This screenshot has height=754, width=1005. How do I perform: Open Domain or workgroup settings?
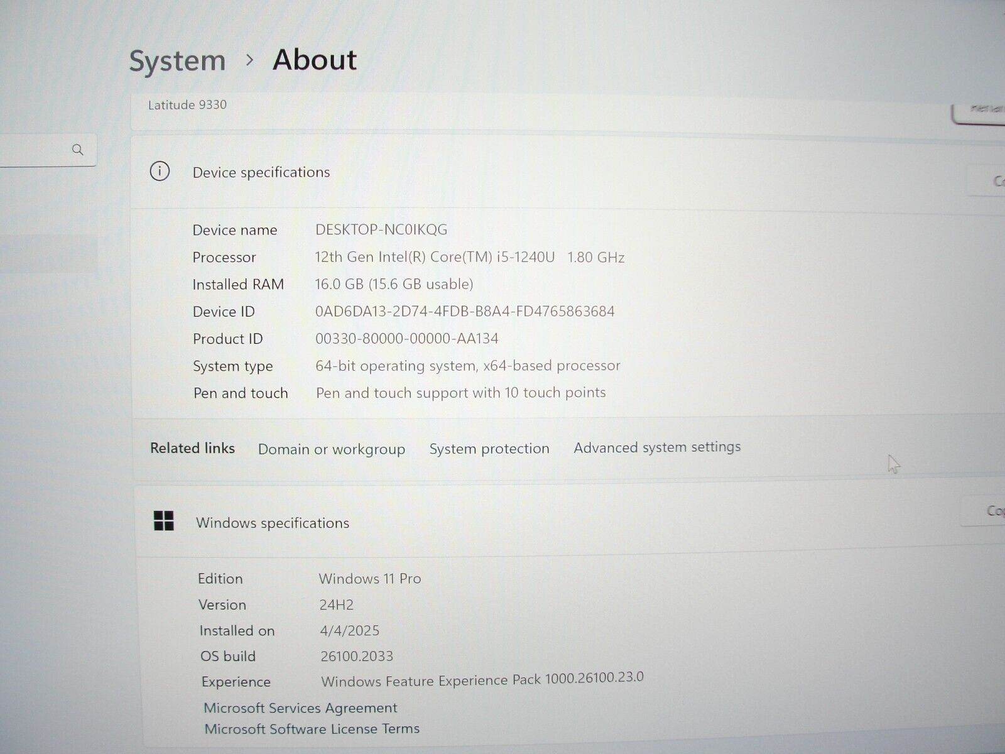(x=331, y=449)
